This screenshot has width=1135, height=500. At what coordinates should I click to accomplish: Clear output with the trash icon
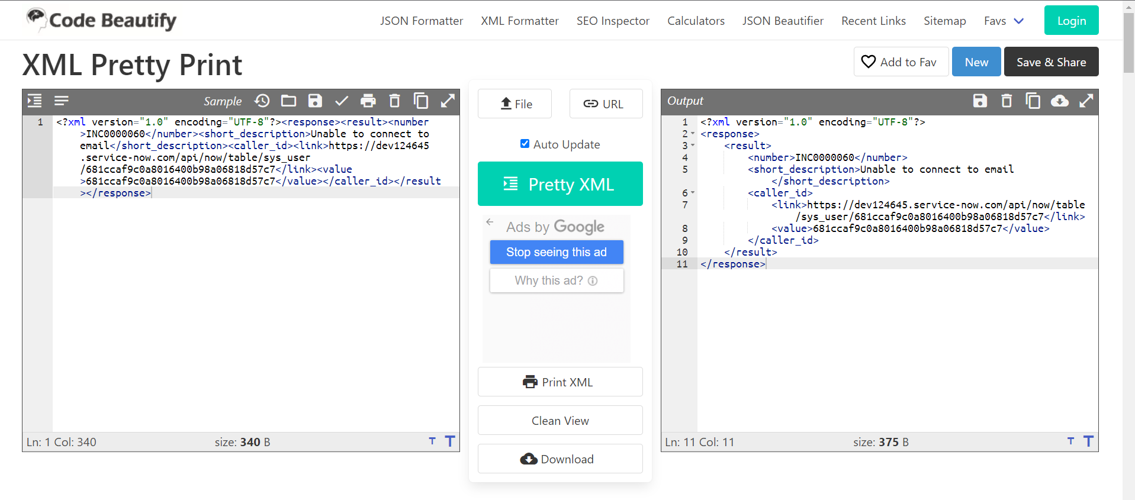(1007, 101)
